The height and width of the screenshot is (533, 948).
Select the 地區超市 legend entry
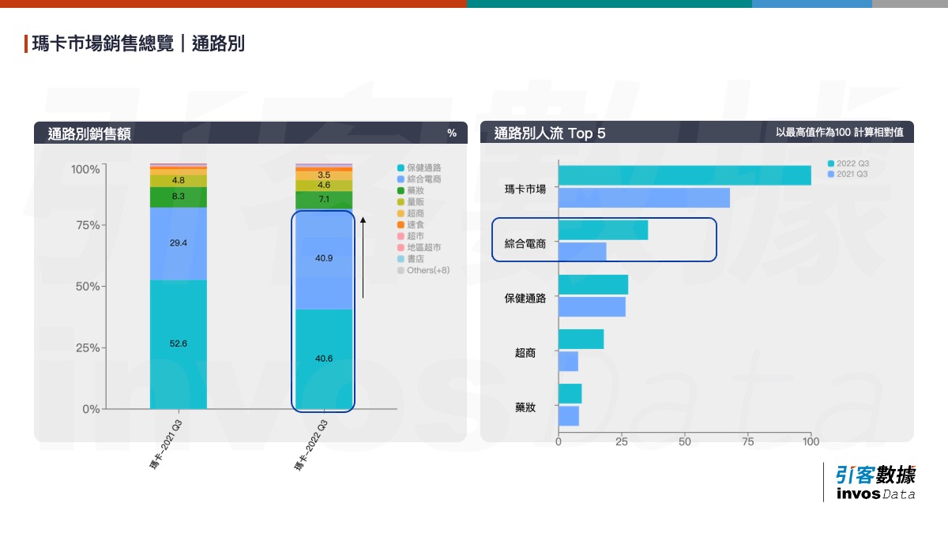pyautogui.click(x=419, y=247)
